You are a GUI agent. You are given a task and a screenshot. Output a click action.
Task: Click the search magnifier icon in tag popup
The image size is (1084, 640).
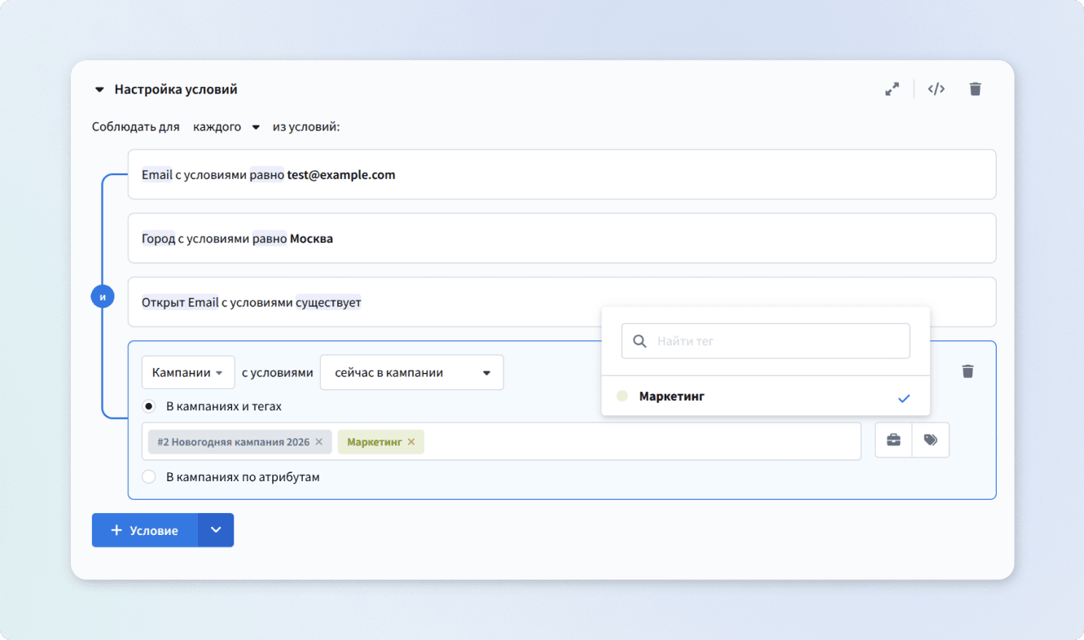coord(639,341)
